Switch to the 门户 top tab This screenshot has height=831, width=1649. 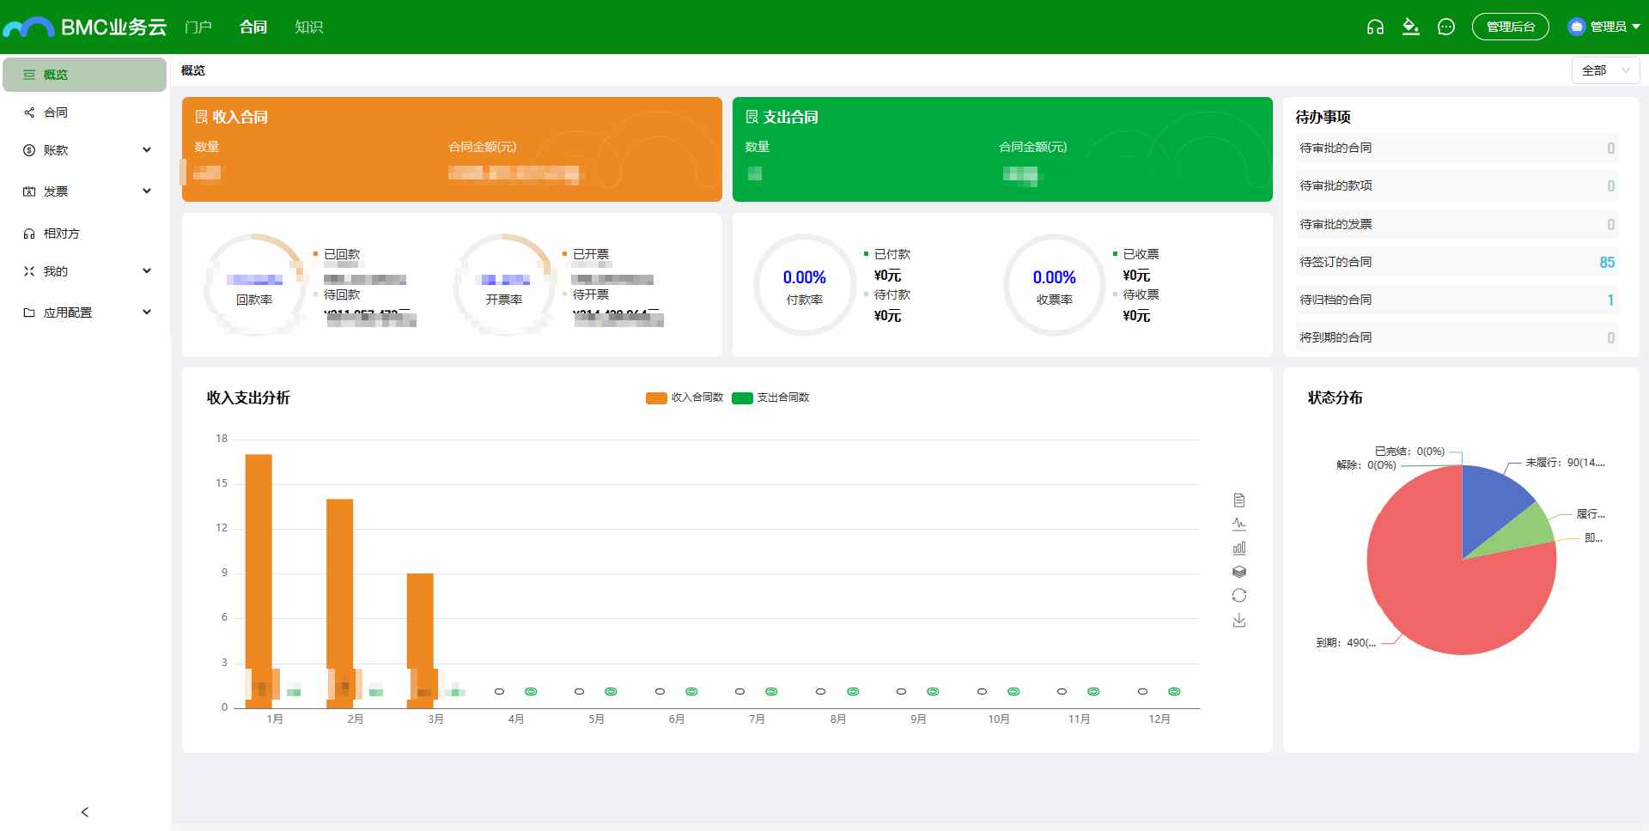(x=198, y=27)
